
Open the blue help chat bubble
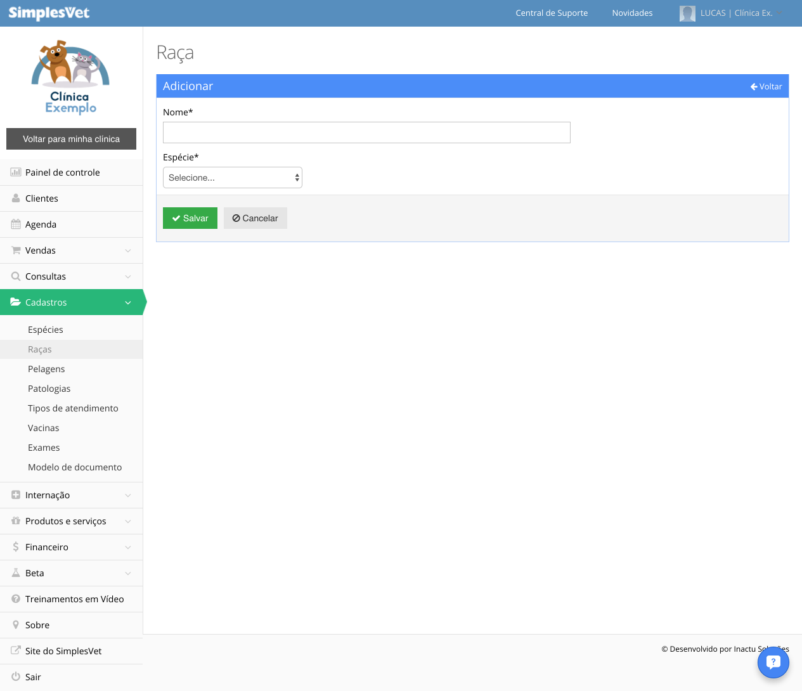coord(773,662)
